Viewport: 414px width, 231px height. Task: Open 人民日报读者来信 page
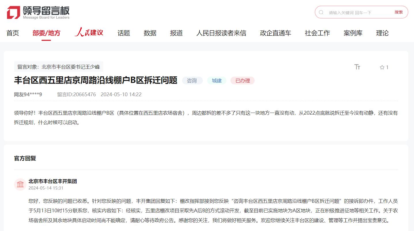coord(221,33)
